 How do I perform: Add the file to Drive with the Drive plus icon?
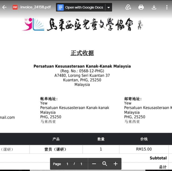pos(128,7)
